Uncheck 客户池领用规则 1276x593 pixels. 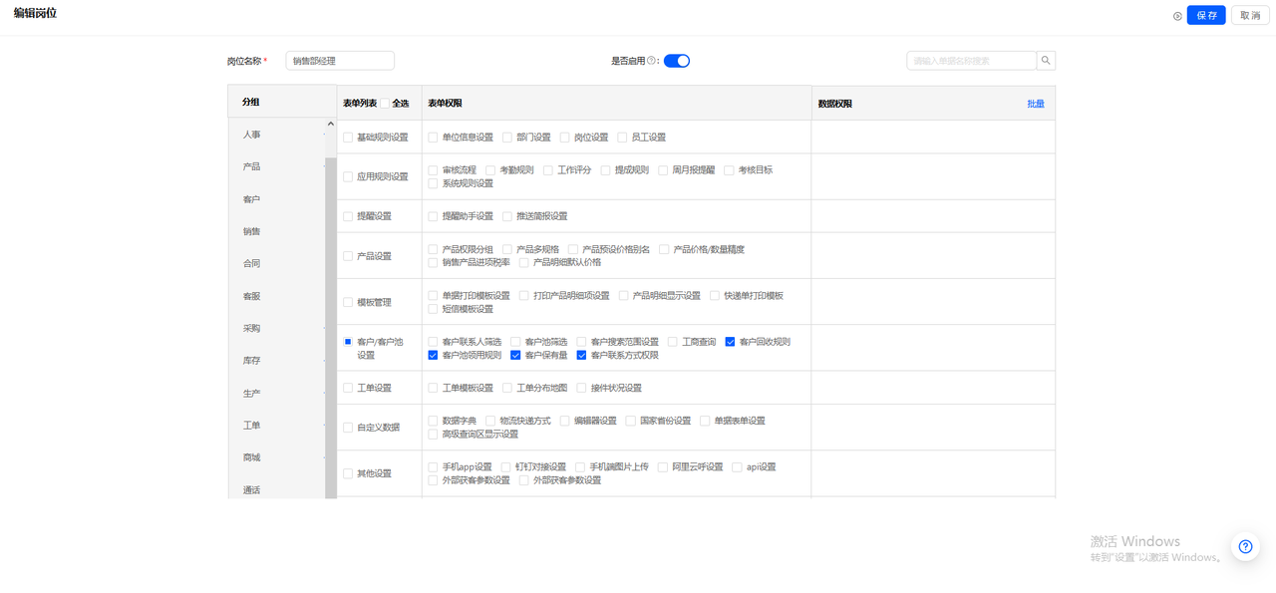pos(433,355)
